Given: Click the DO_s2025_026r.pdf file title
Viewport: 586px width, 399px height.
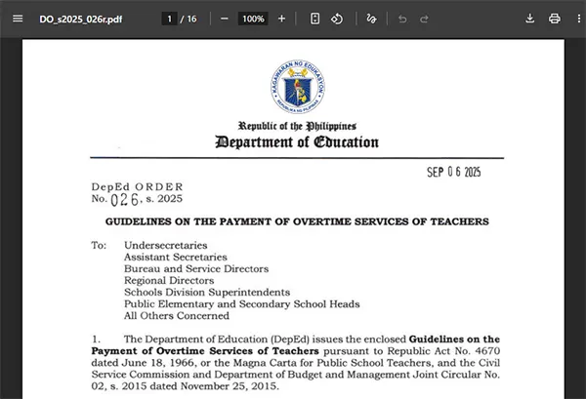Looking at the screenshot, I should [81, 20].
